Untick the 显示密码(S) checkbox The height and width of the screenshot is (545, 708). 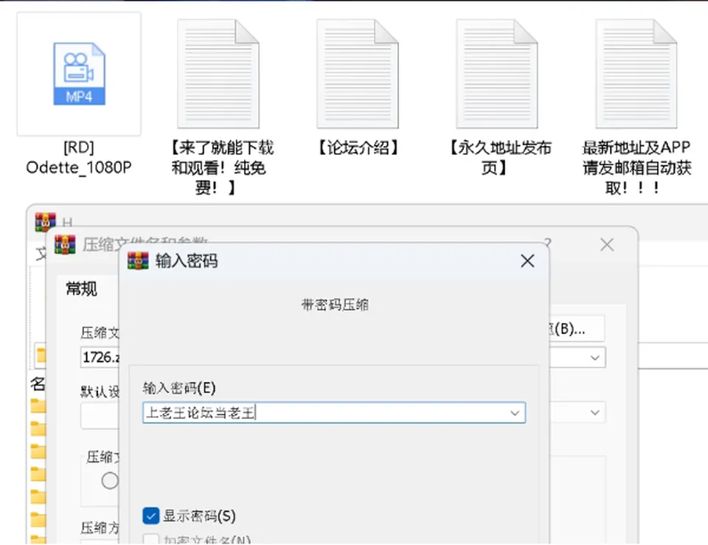tap(150, 516)
